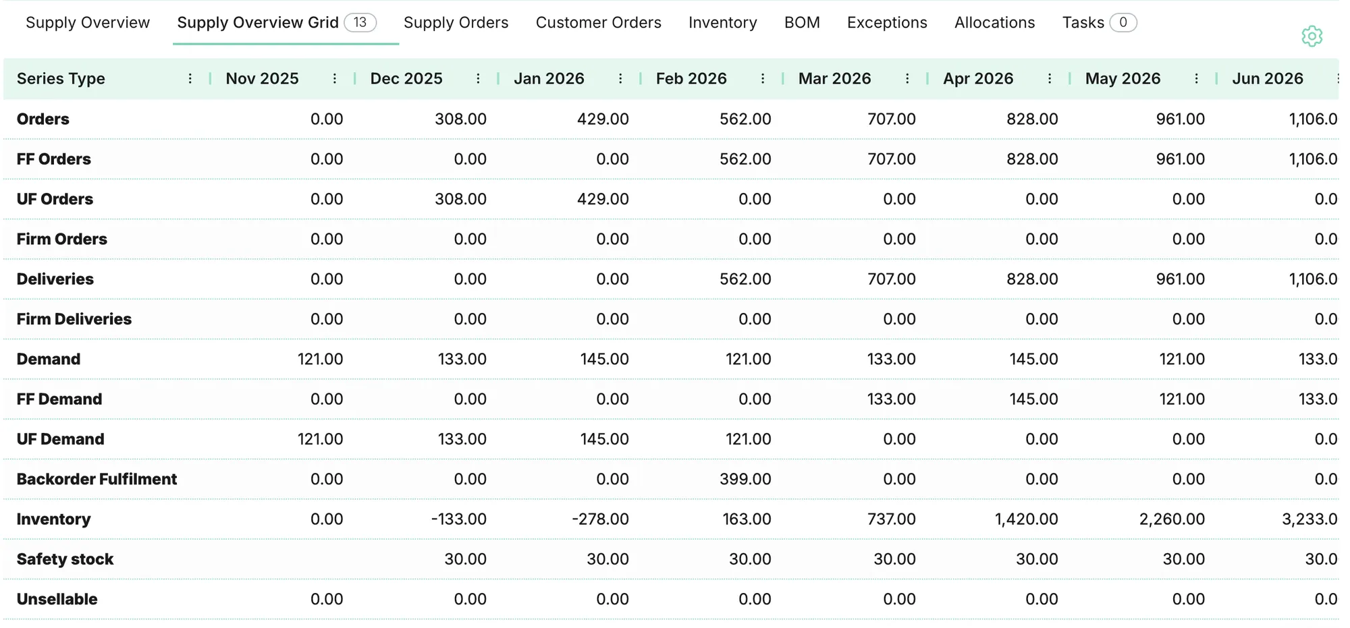
Task: Select the Demand row label
Action: 49,360
